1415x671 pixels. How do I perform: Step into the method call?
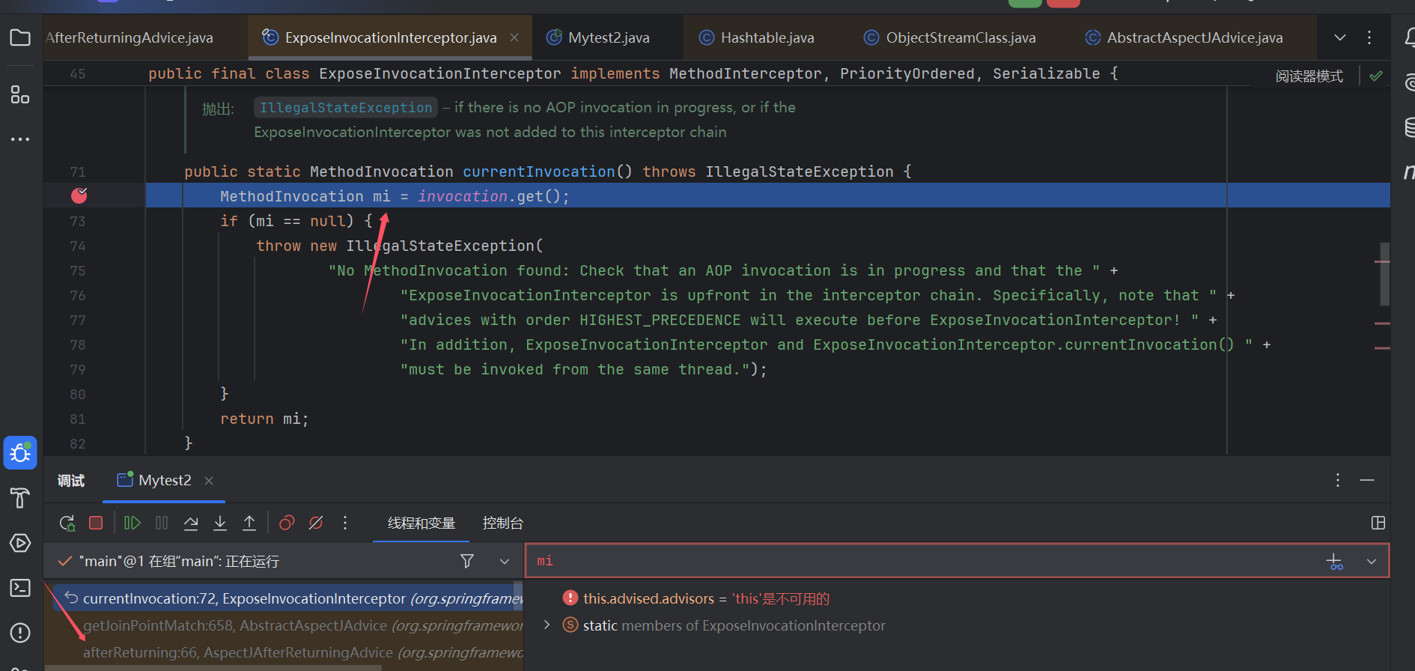[x=220, y=523]
